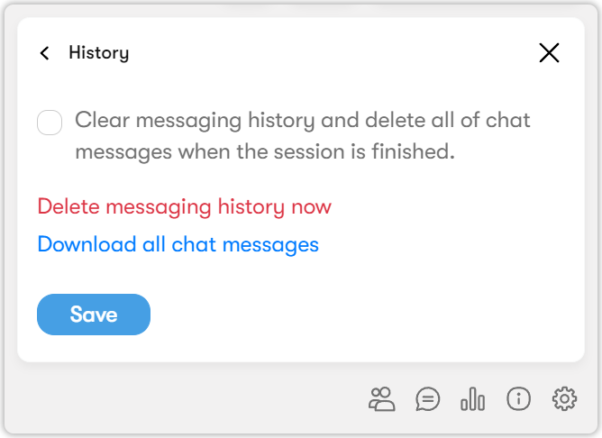Viewport: 602px width, 438px height.
Task: Select the red delete history option
Action: pyautogui.click(x=184, y=206)
